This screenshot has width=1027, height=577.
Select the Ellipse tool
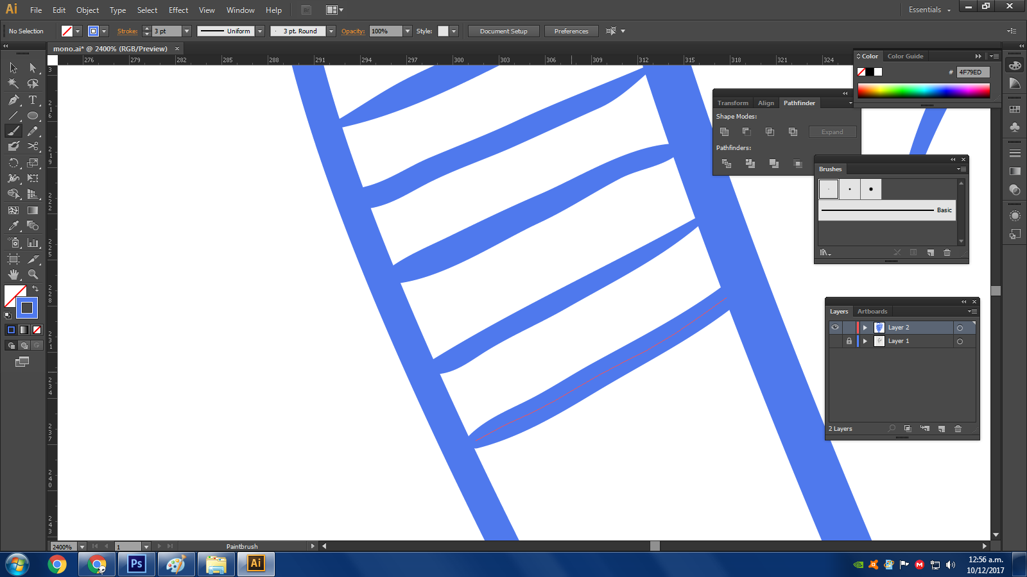coord(33,116)
